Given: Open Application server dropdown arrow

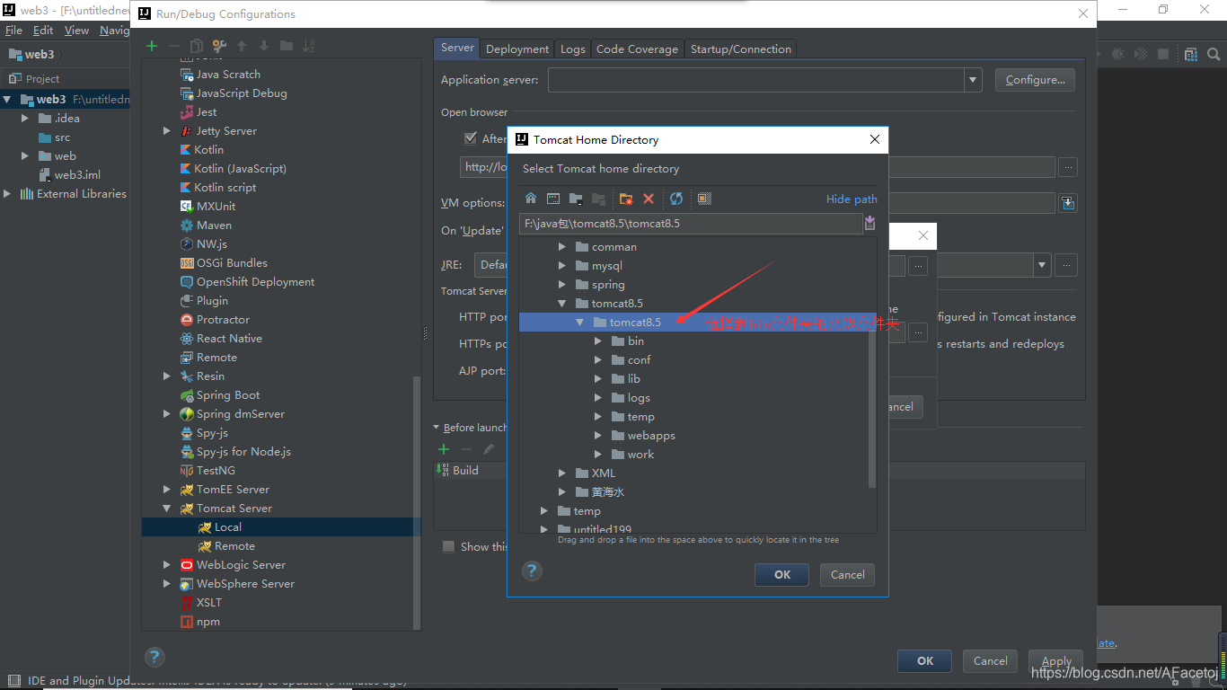Looking at the screenshot, I should [974, 80].
